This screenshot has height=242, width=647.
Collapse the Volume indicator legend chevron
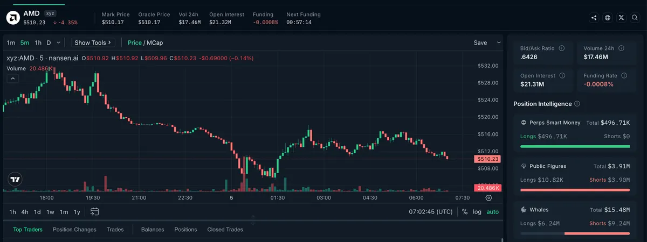[13, 79]
